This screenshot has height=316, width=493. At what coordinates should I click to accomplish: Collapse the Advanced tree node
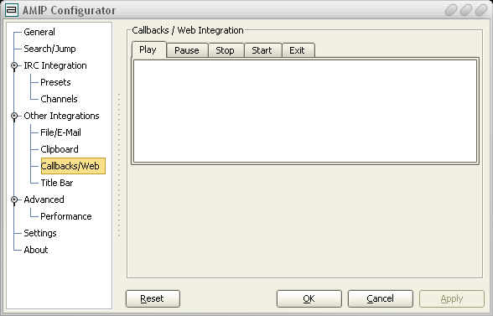(x=14, y=199)
